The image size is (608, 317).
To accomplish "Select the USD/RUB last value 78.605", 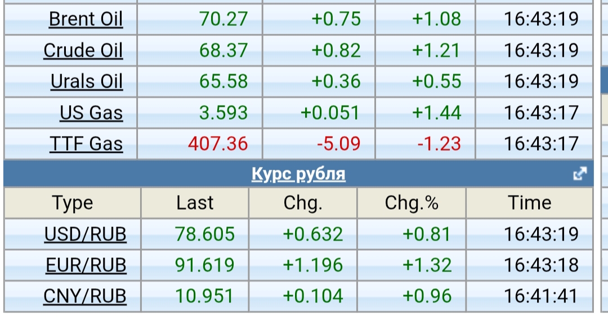I will (x=205, y=234).
